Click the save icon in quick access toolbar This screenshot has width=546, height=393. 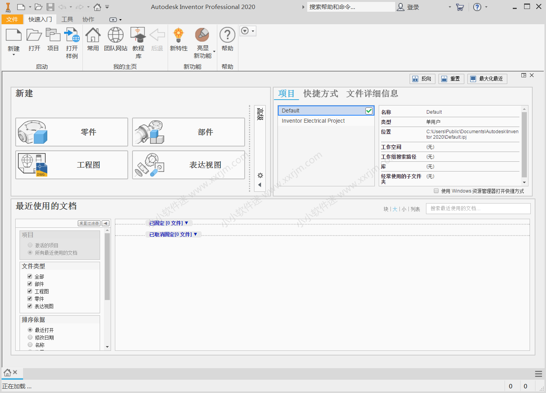(50, 7)
